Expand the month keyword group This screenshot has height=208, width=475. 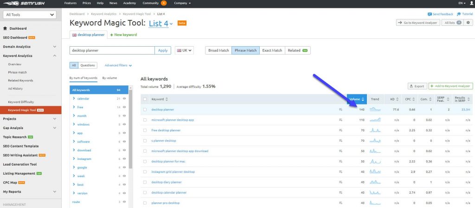(74, 116)
